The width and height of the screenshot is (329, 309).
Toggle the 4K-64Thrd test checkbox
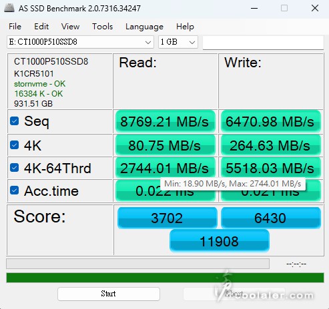pyautogui.click(x=15, y=168)
